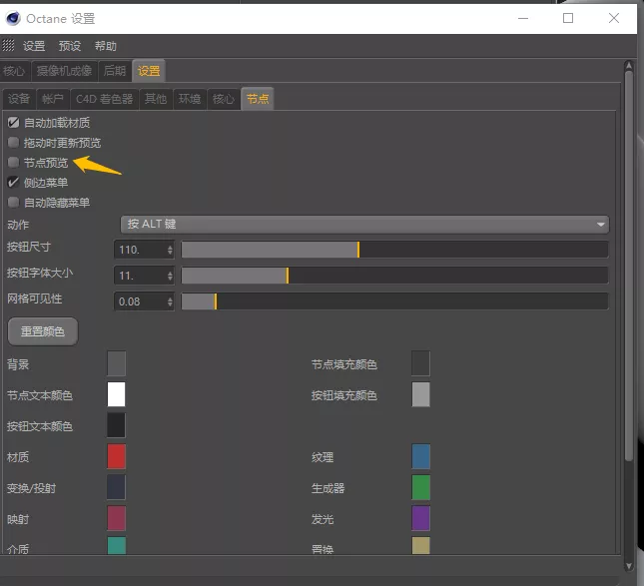Open the 按钮文本颜色 dark swatch
This screenshot has height=586, width=644.
pyautogui.click(x=116, y=425)
